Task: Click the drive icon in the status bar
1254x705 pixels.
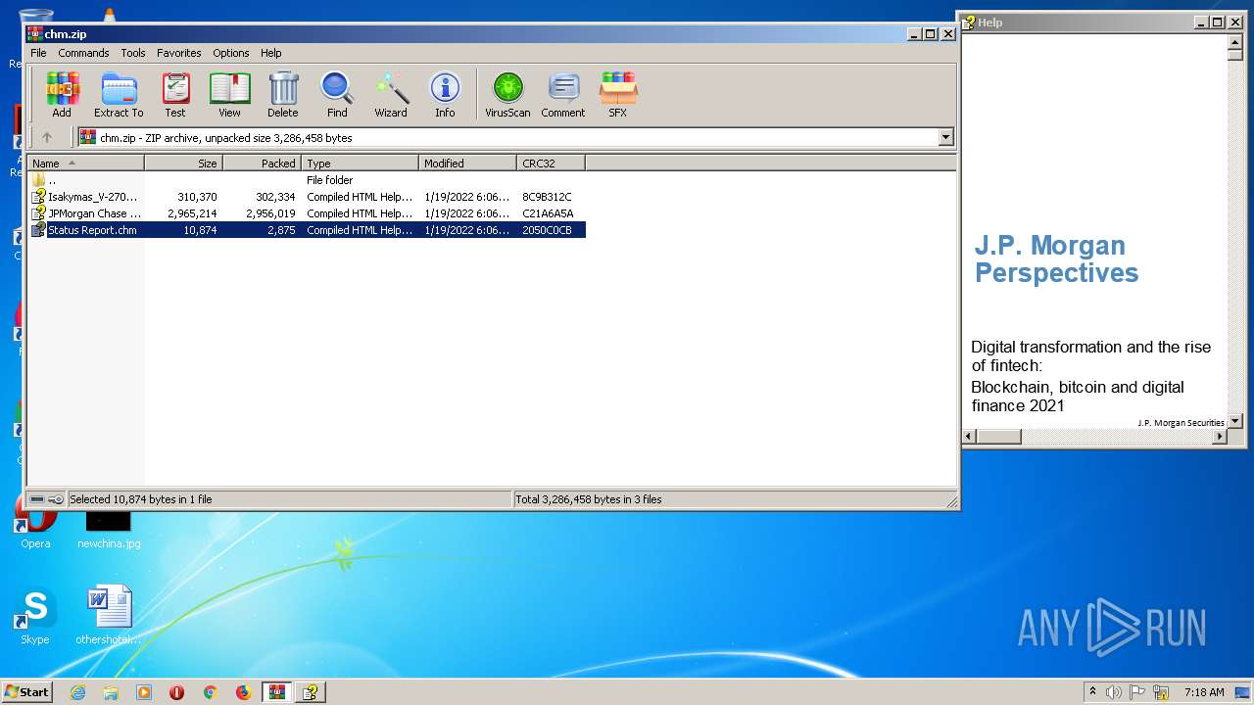Action: 37,499
